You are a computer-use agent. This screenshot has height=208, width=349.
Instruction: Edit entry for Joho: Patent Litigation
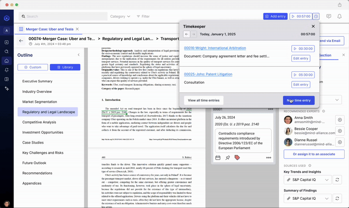tap(301, 84)
